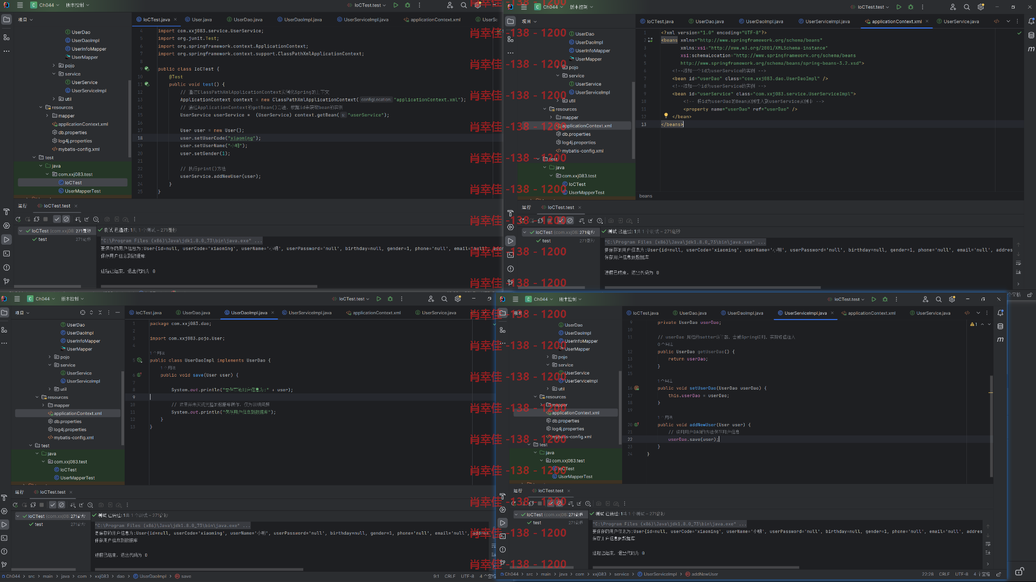This screenshot has height=582, width=1036.
Task: Click the run gutter icon beside class IoCTest line
Action: (x=147, y=69)
